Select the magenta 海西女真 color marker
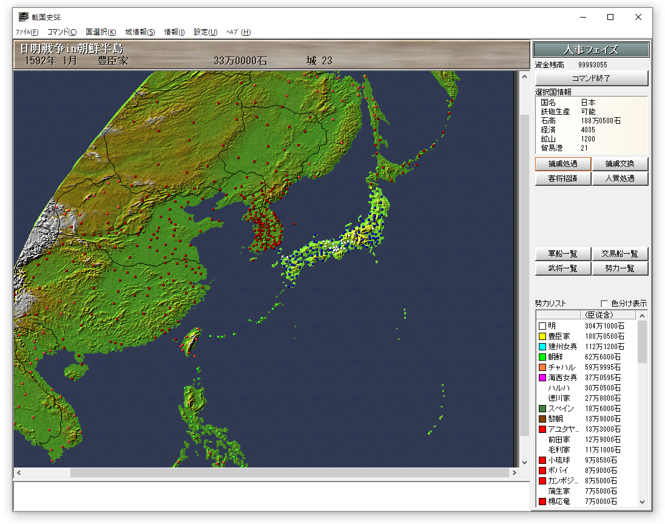 542,378
